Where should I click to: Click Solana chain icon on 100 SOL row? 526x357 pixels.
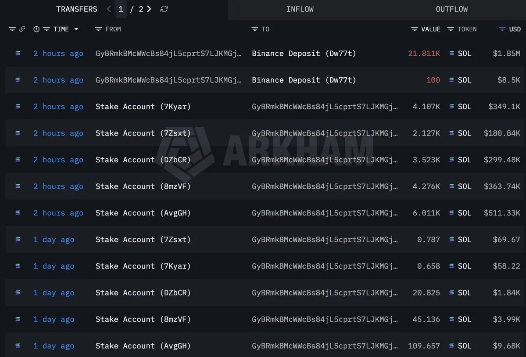(18, 80)
